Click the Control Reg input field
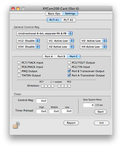The height and width of the screenshot is (148, 122). tap(42, 101)
